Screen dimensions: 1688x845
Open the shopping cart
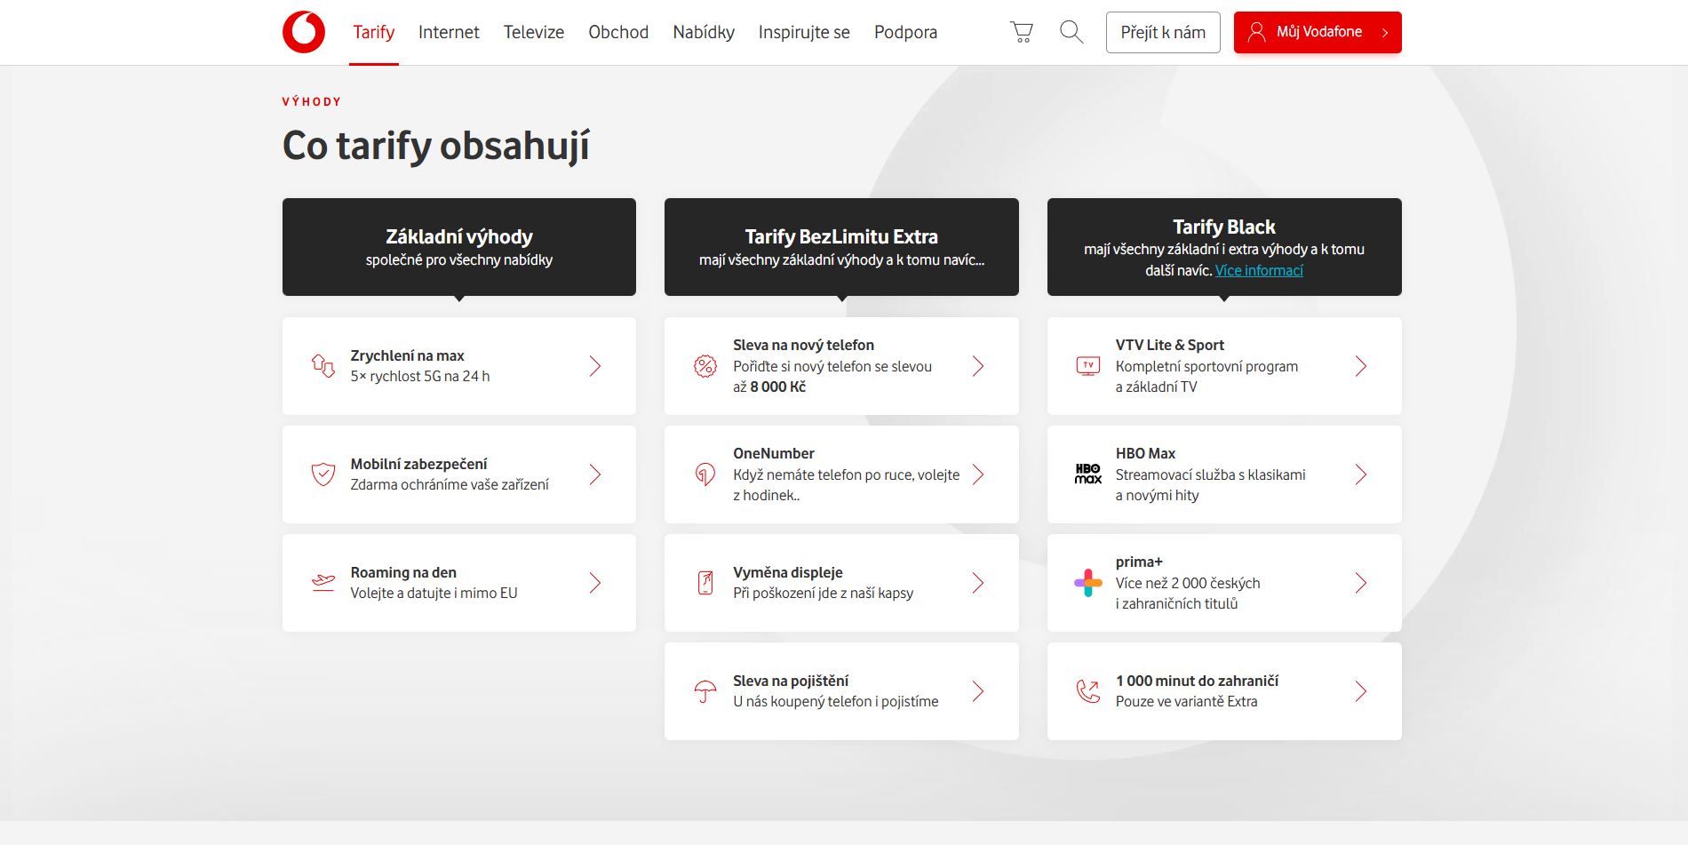click(x=1022, y=32)
